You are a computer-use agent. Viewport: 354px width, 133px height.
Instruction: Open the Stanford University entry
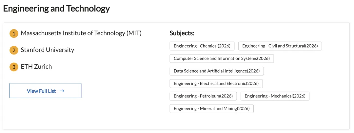click(x=48, y=50)
